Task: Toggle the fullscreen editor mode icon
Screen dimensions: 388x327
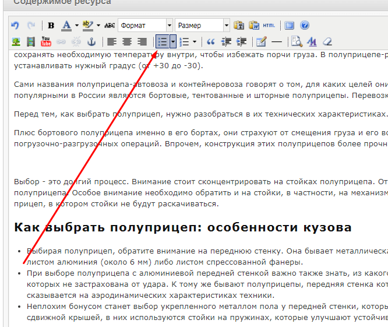Action: 290,25
